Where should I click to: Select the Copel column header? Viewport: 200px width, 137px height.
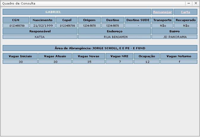67,20
